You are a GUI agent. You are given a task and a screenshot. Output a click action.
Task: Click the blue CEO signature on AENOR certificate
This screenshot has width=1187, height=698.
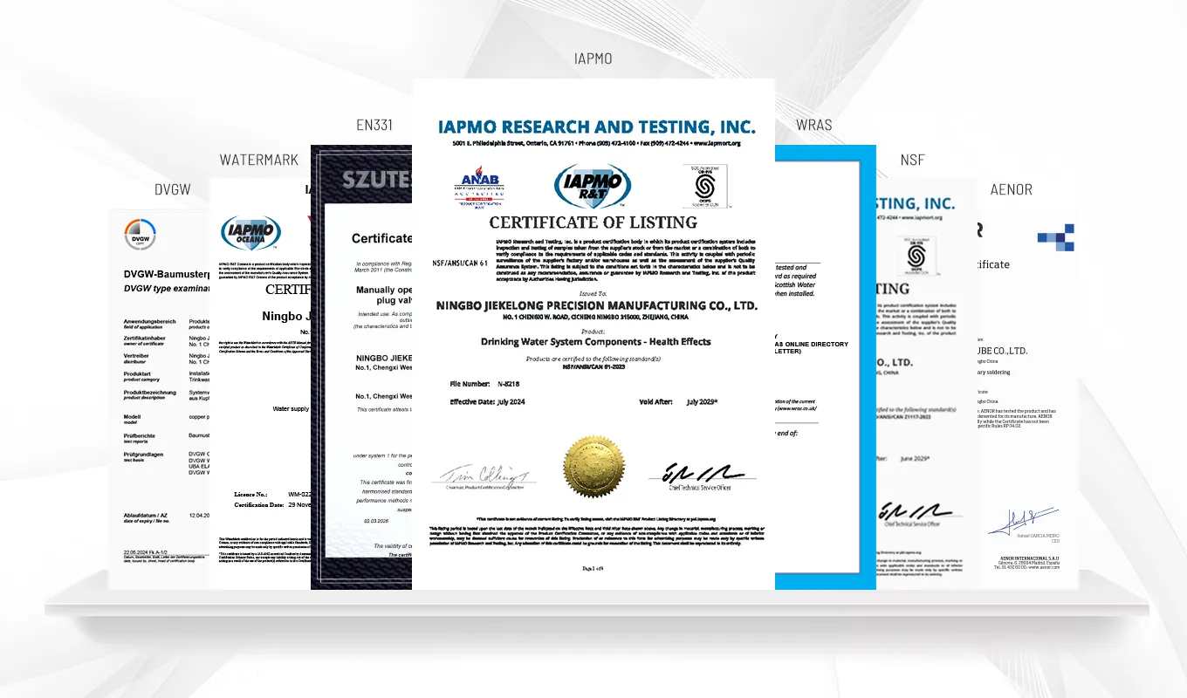1023,522
